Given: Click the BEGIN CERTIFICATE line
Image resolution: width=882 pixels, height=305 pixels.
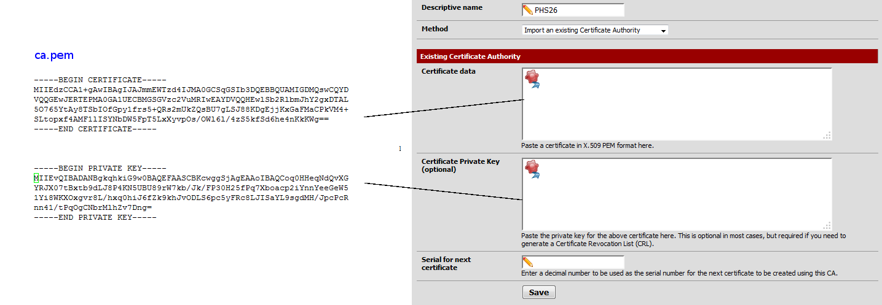Looking at the screenshot, I should click(100, 80).
